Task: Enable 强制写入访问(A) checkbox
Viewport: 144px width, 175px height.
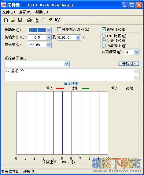Action: pos(59,29)
